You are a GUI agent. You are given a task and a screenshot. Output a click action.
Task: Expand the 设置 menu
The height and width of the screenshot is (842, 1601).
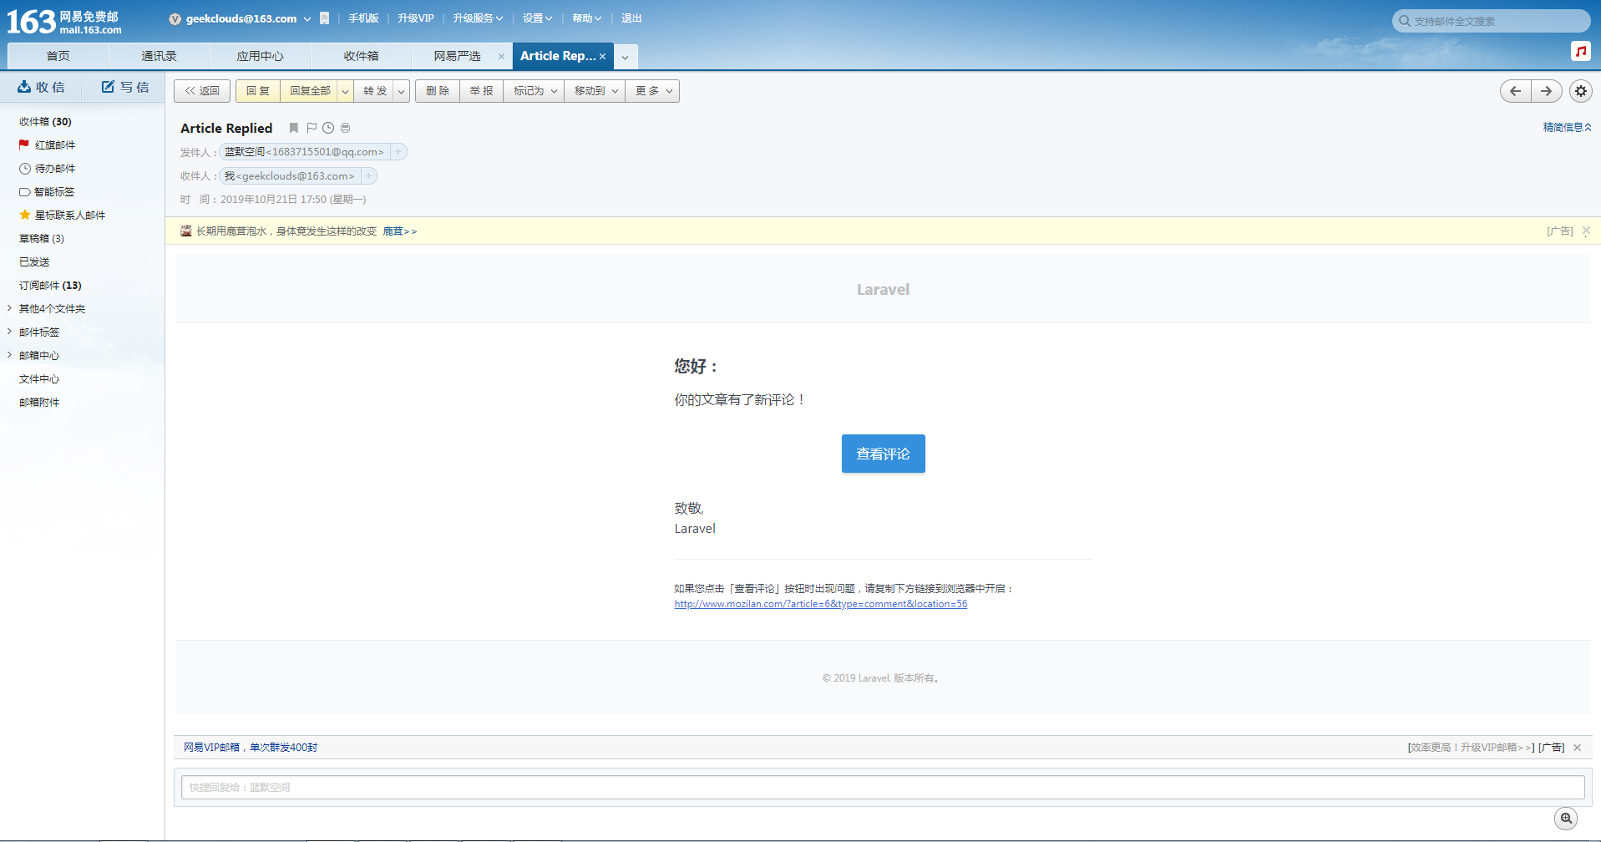coord(537,18)
